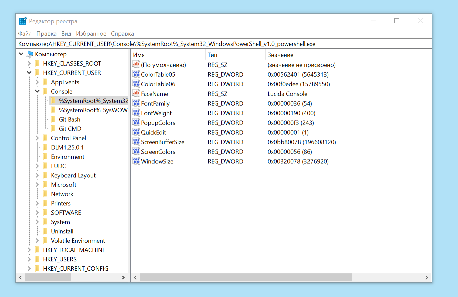The height and width of the screenshot is (297, 458).
Task: Expand the System key
Action: (x=37, y=222)
